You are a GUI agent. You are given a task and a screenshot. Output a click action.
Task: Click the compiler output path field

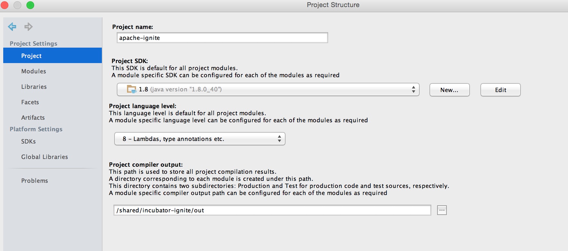[272, 210]
